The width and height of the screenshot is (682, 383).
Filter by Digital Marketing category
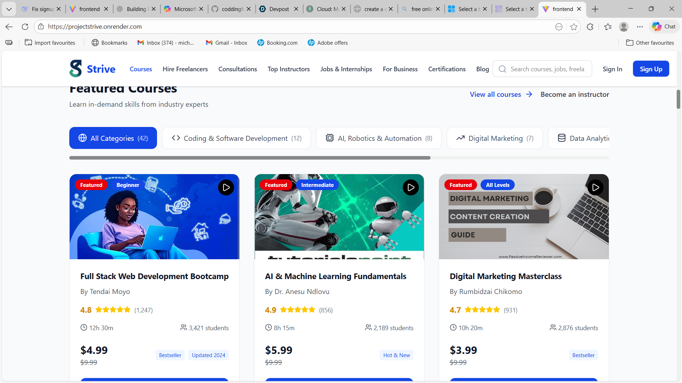pos(494,138)
